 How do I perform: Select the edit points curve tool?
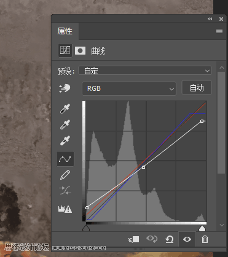tap(65, 159)
